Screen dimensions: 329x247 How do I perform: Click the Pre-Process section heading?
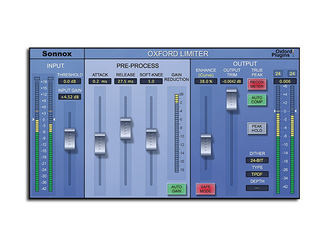point(138,66)
